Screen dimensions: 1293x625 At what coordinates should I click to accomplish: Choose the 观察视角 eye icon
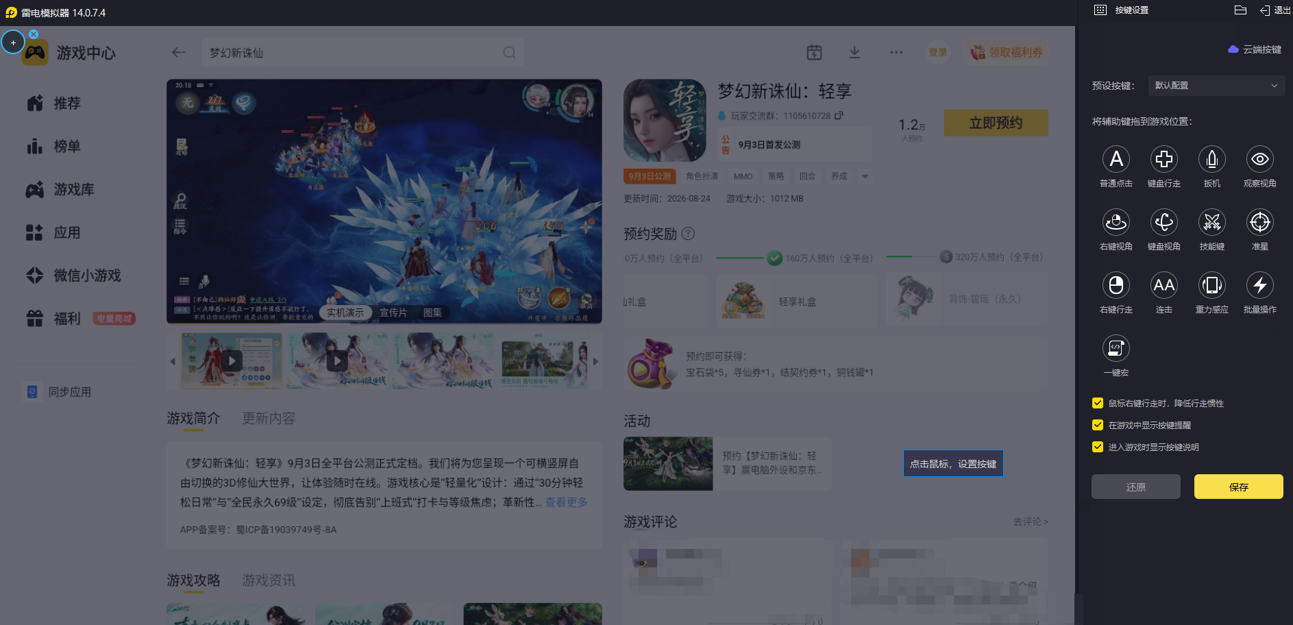[1260, 159]
